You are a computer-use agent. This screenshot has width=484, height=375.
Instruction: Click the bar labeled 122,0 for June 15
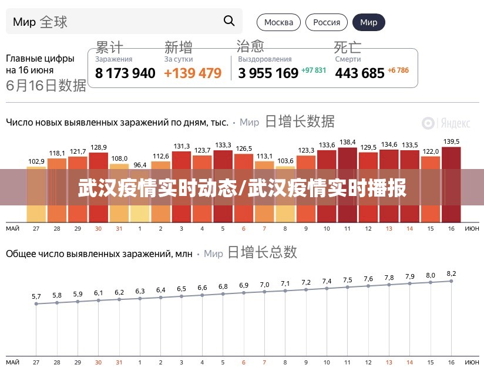click(x=431, y=189)
